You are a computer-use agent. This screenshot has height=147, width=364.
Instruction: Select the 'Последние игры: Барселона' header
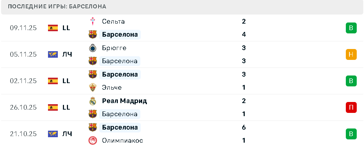click(57, 7)
